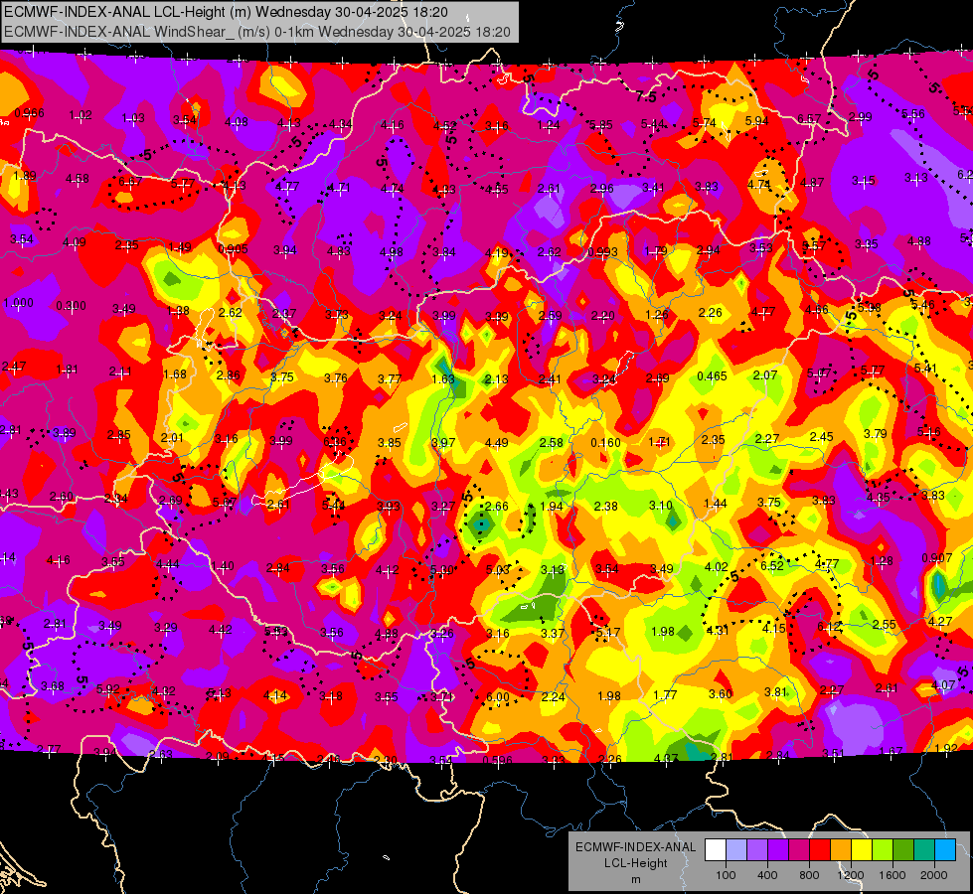Click the LCL-Height title line

tap(226, 12)
